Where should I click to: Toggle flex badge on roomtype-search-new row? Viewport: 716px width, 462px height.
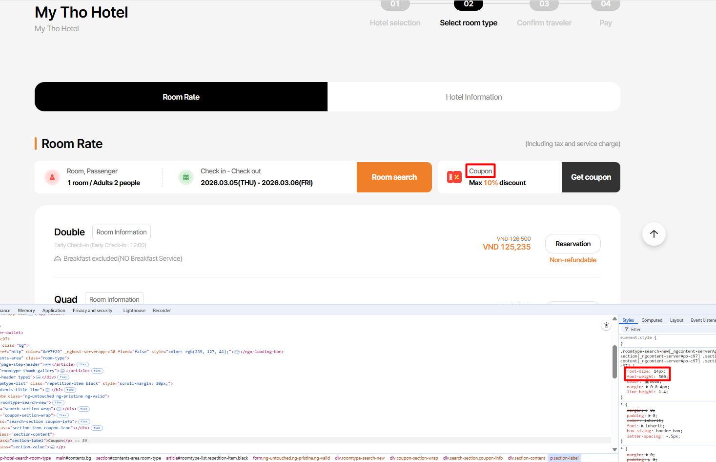pyautogui.click(x=58, y=402)
